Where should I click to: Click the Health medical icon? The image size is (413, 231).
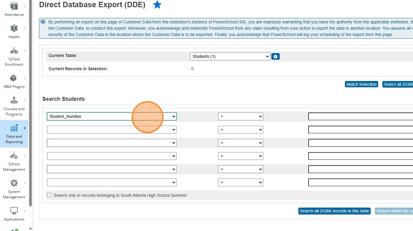[14, 28]
